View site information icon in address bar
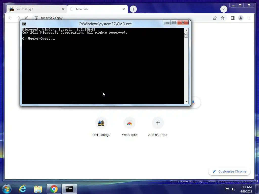 [36, 18]
